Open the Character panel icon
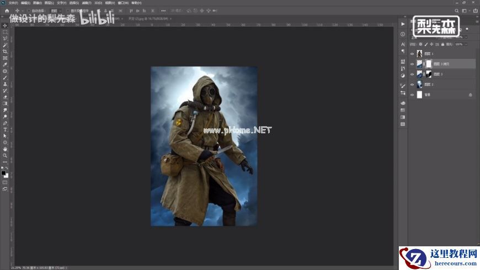The width and height of the screenshot is (480, 270). 403,44
